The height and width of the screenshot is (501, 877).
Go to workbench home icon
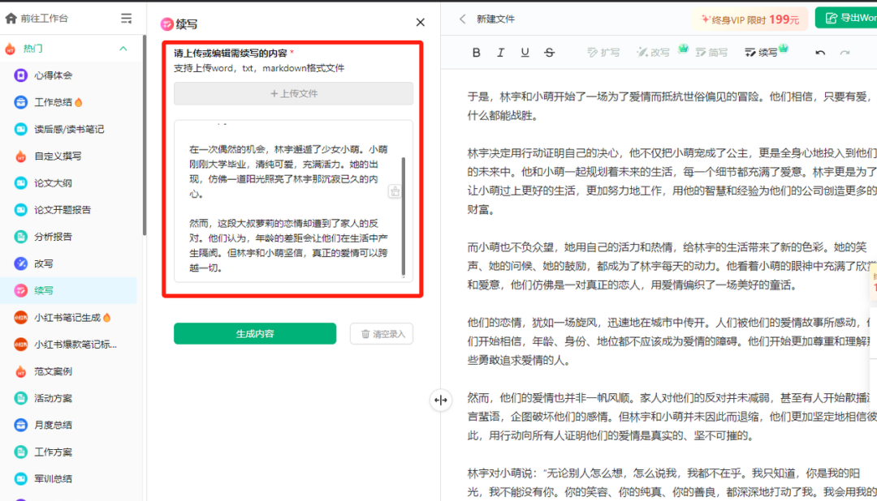[x=11, y=19]
